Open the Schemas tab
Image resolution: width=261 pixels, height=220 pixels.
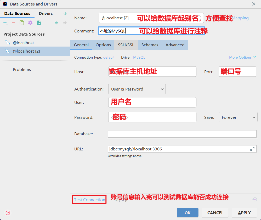(x=150, y=45)
